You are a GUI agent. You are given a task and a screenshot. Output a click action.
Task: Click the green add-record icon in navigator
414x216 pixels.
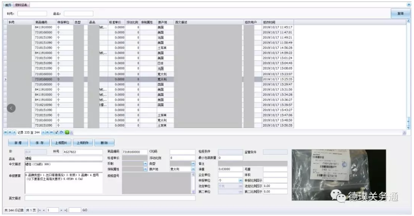point(67,132)
